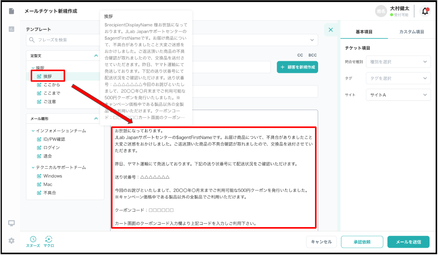
Task: Click the メールを送信 button
Action: pyautogui.click(x=408, y=242)
